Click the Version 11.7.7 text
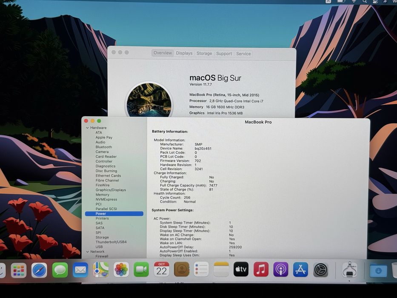 (200, 84)
